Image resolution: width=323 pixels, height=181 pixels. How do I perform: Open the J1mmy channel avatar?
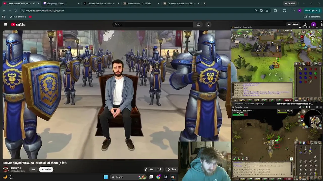coord(6,169)
